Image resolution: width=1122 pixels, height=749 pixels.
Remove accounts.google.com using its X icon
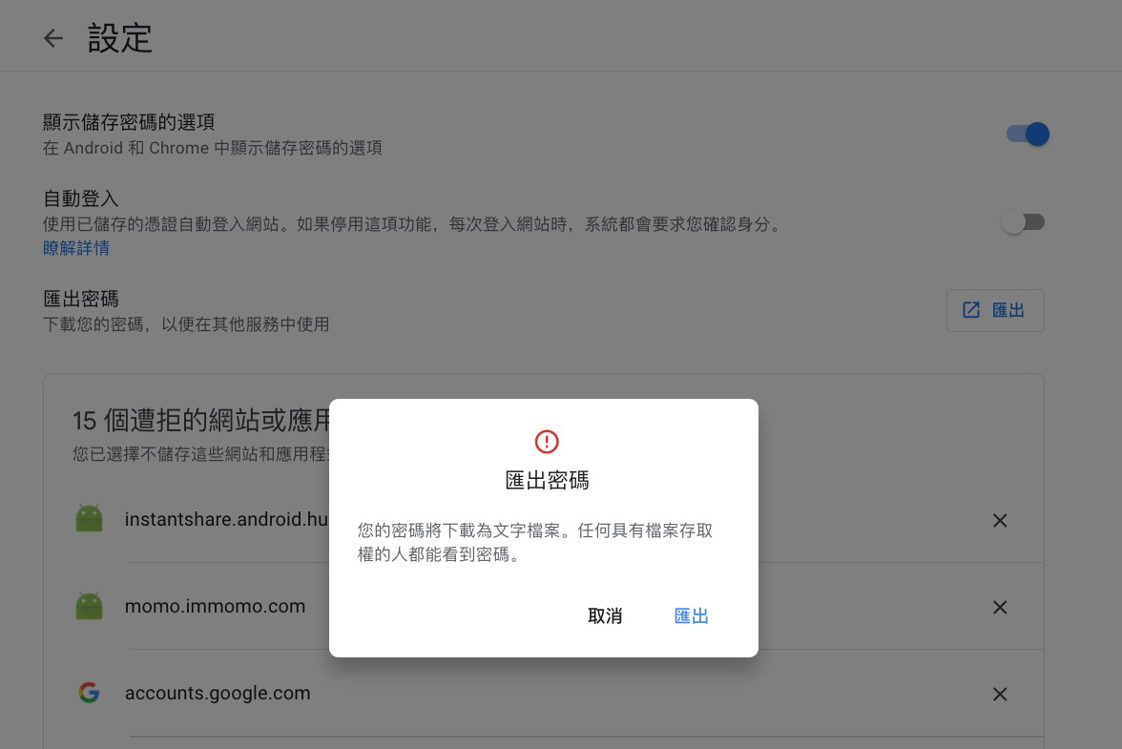pos(999,694)
